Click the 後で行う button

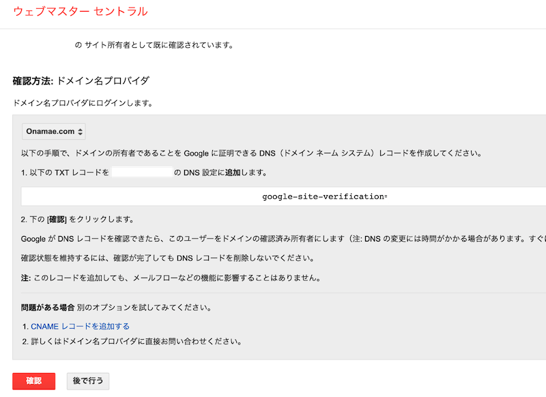click(87, 381)
